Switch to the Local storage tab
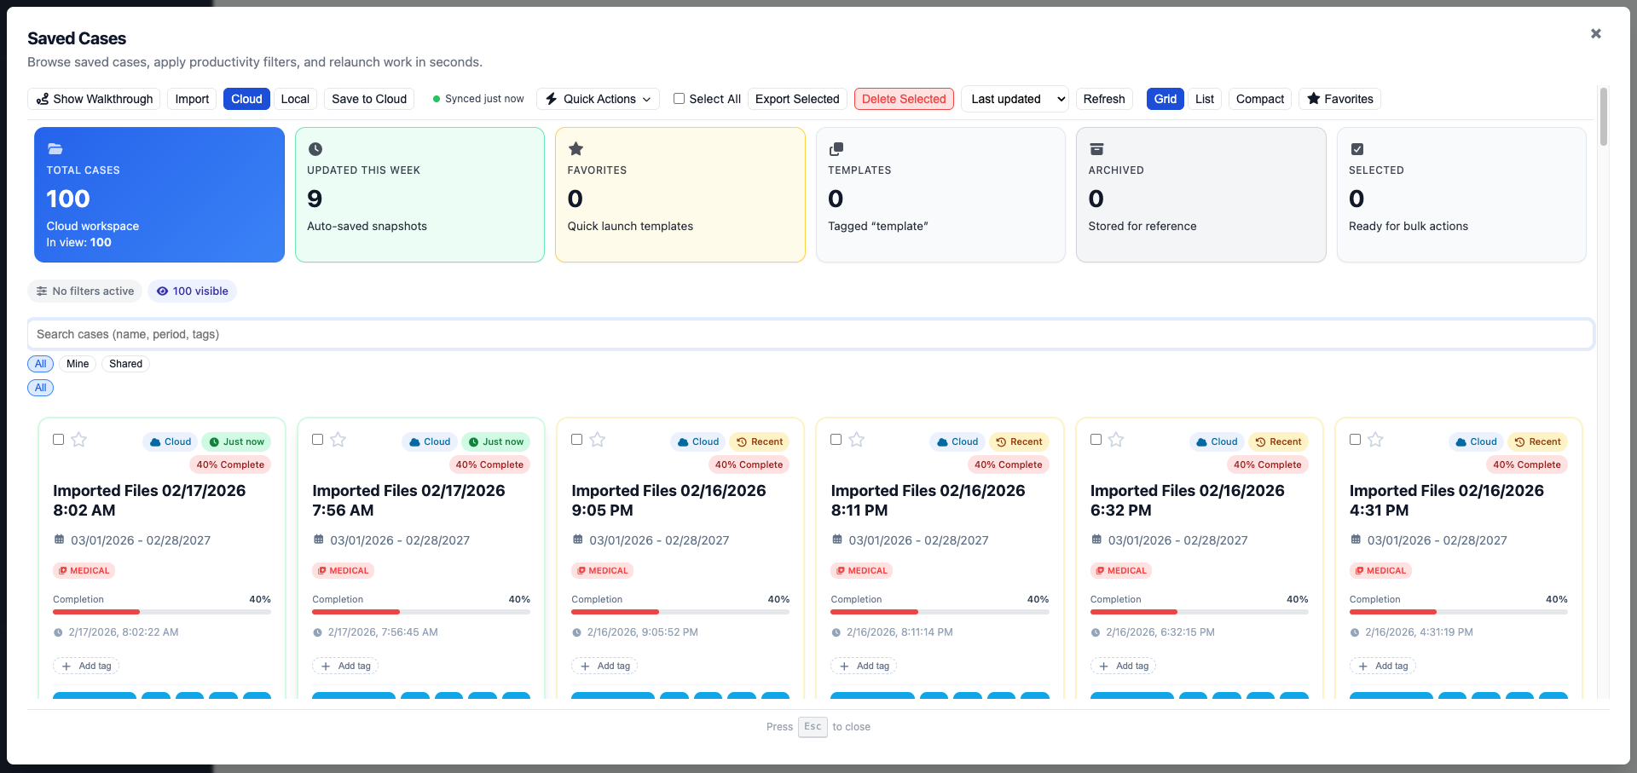The image size is (1637, 773). coord(295,99)
